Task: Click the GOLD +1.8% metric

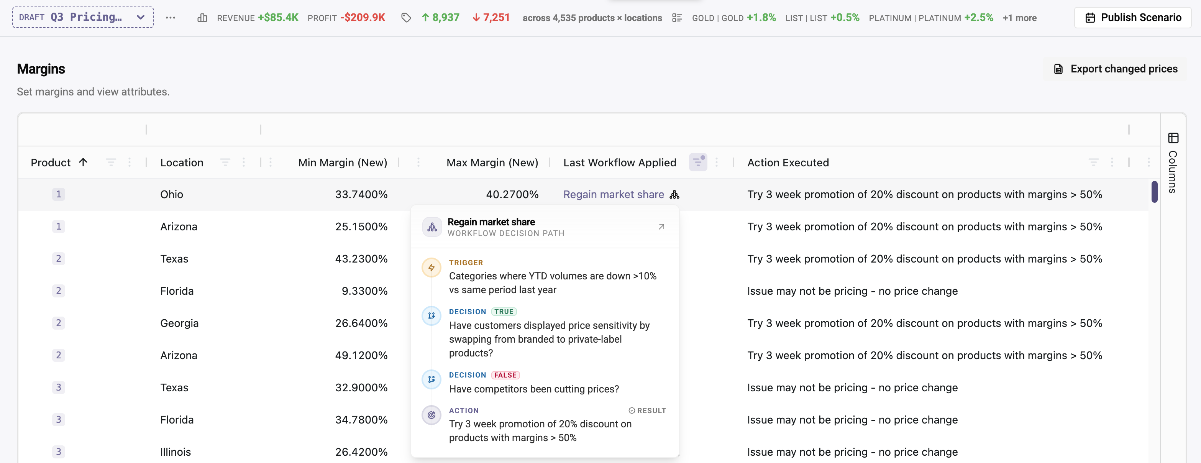Action: pos(734,18)
